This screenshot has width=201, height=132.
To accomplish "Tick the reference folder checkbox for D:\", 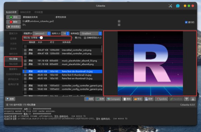I will click(119, 25).
